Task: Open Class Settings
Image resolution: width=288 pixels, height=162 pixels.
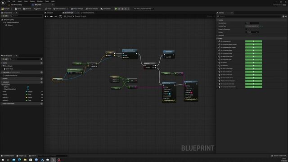Action: pos(77,9)
